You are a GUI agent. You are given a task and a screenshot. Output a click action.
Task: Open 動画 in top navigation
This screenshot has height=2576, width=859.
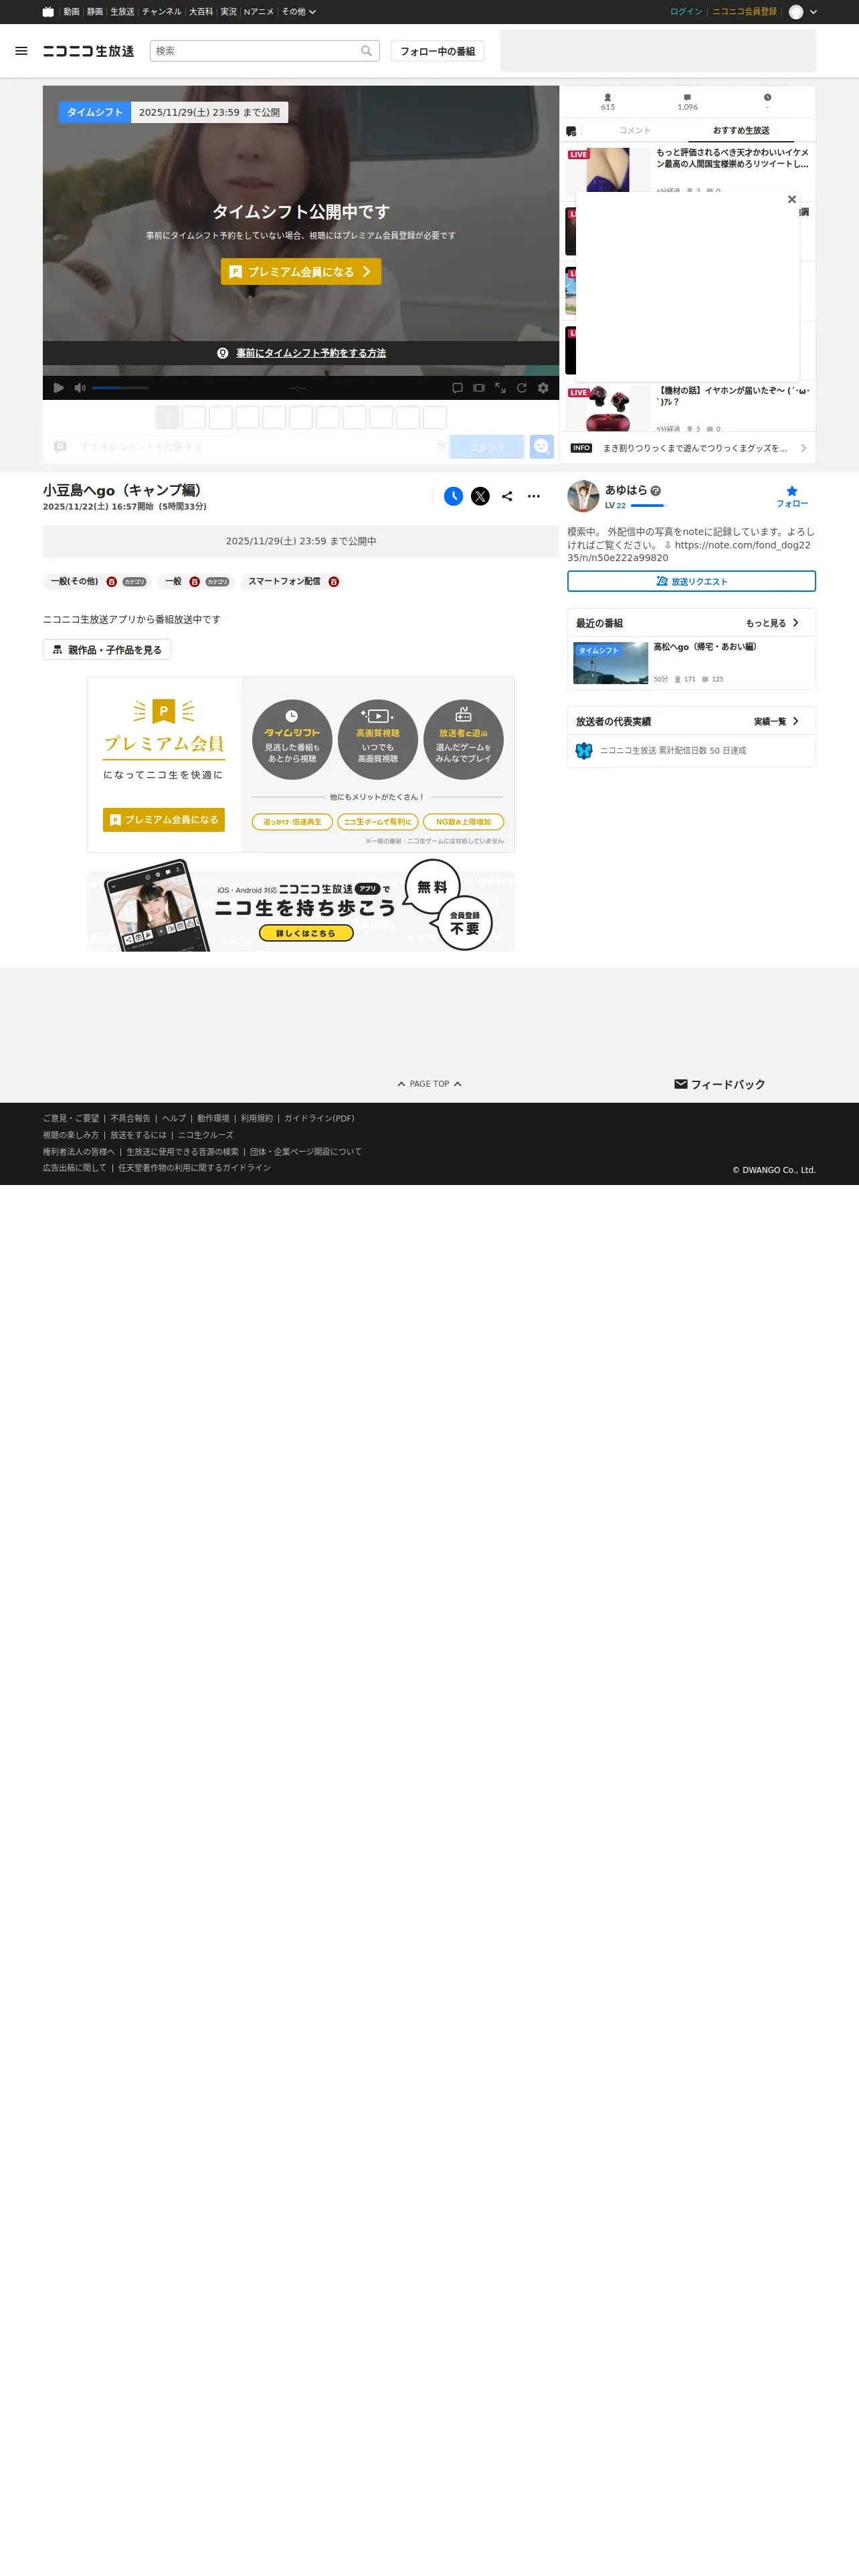71,12
